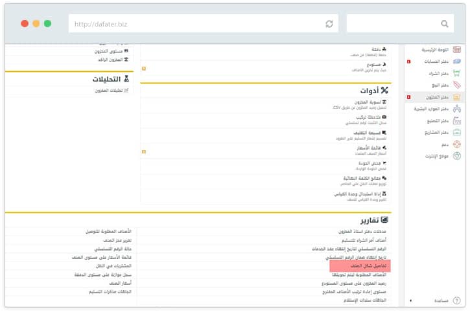The width and height of the screenshot is (470, 314).
Task: Click the help question-mark icon
Action: click(456, 300)
